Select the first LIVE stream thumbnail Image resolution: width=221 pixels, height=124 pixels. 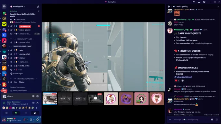pos(50,99)
